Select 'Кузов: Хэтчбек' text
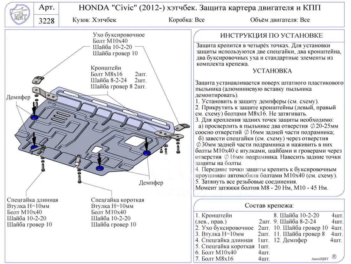This screenshot has height=264, width=351. 94,20
